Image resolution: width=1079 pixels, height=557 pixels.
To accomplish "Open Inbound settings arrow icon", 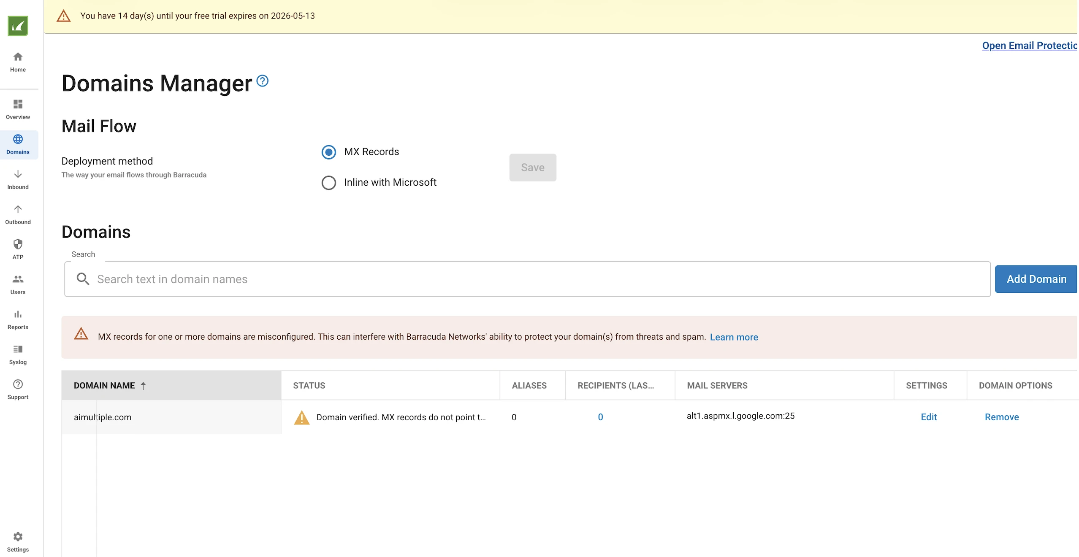I will click(x=18, y=174).
